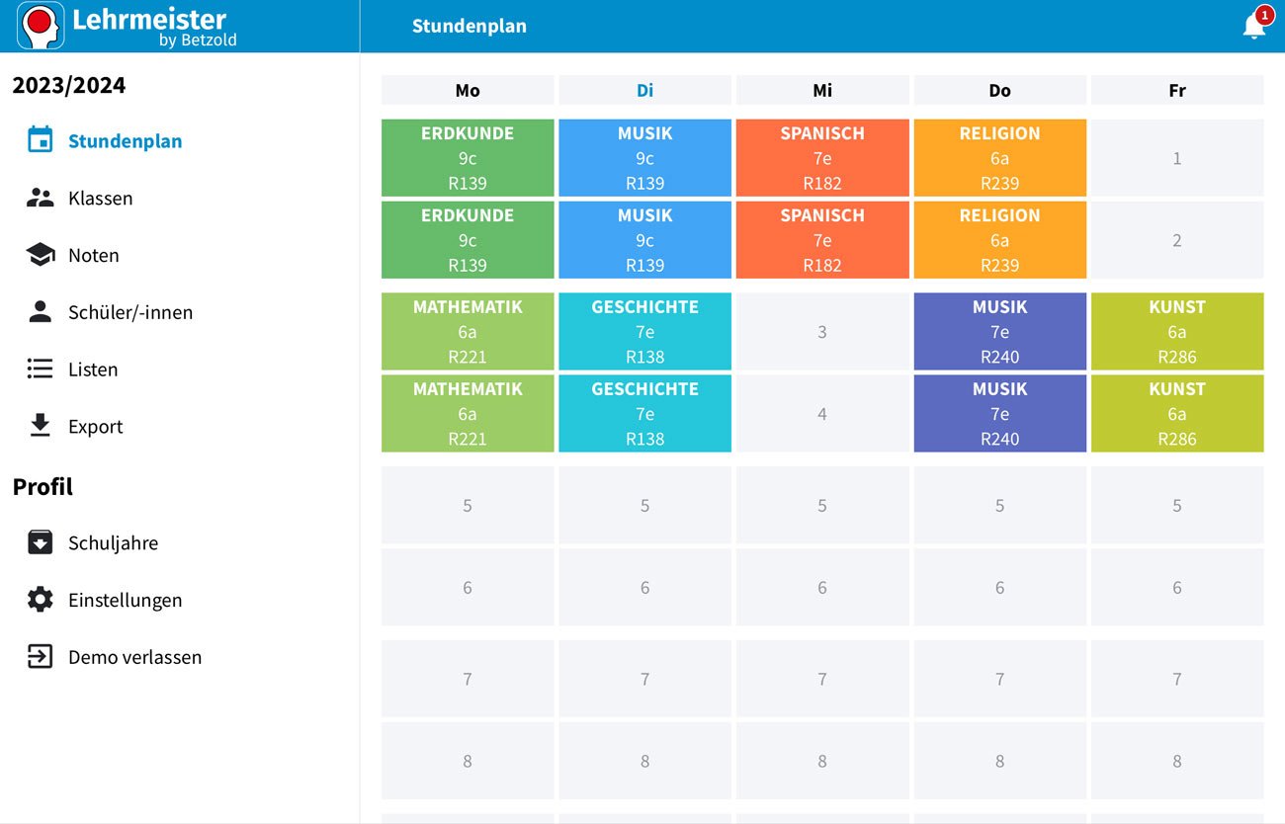Open Tuesday third-period Geschichte 7e lesson
Image resolution: width=1285 pixels, height=824 pixels.
point(644,332)
